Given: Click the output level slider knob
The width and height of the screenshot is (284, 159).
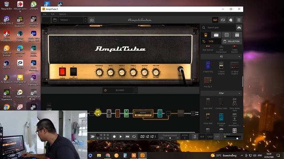Looking at the screenshot, I should tap(237, 138).
